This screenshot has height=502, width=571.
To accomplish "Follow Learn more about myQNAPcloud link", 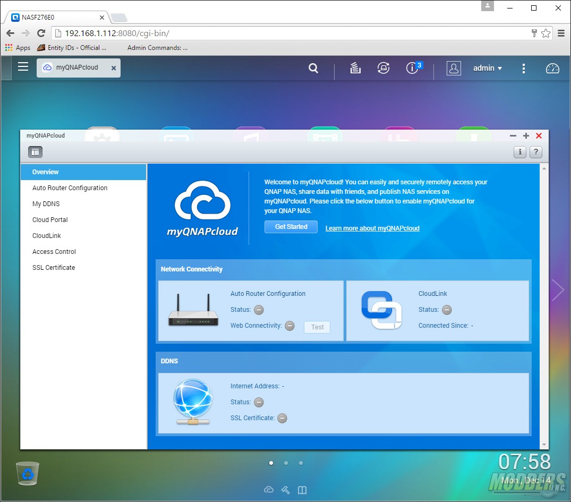I will click(372, 228).
